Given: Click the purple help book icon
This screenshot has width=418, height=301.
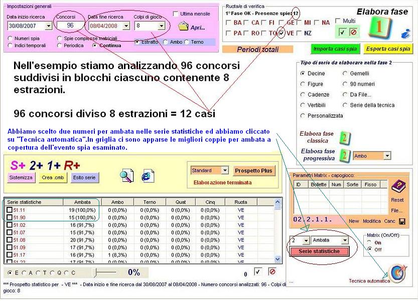Looking at the screenshot, I should pos(398,186).
